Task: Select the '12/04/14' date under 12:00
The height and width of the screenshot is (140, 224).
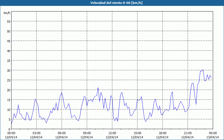Action: (x=112, y=137)
